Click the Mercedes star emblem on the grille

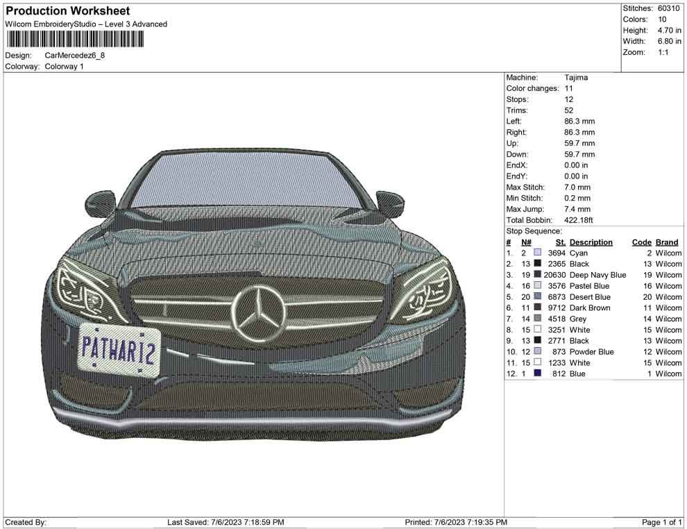click(259, 313)
